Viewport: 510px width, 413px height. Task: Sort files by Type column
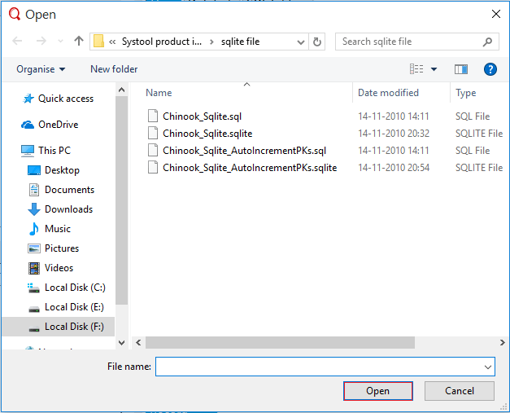[466, 93]
